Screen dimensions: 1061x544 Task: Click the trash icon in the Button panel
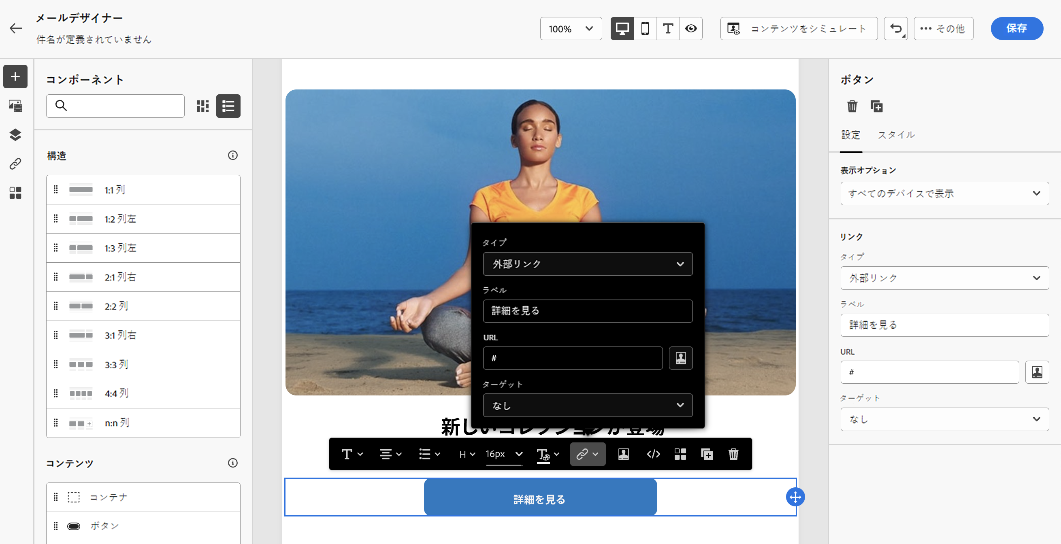[x=852, y=106]
